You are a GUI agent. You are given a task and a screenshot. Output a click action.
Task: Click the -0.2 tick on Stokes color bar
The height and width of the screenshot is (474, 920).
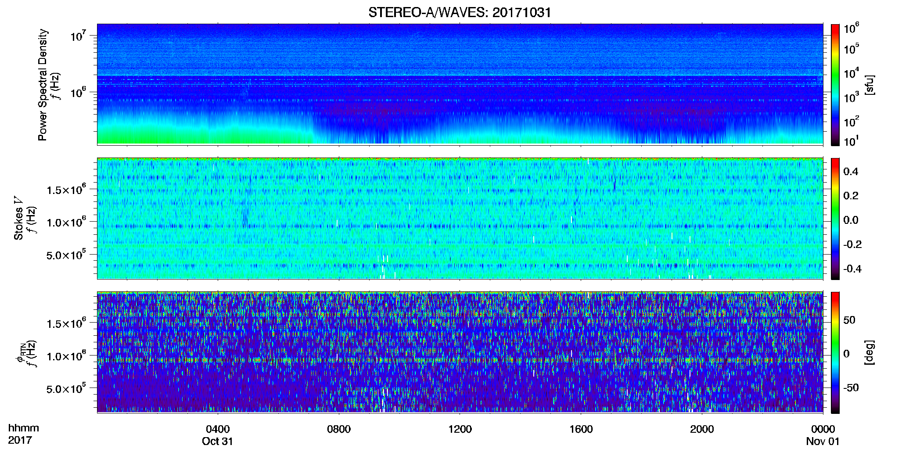coord(852,244)
